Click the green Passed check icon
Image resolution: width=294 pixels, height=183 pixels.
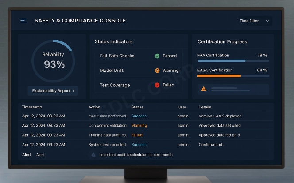click(x=157, y=56)
